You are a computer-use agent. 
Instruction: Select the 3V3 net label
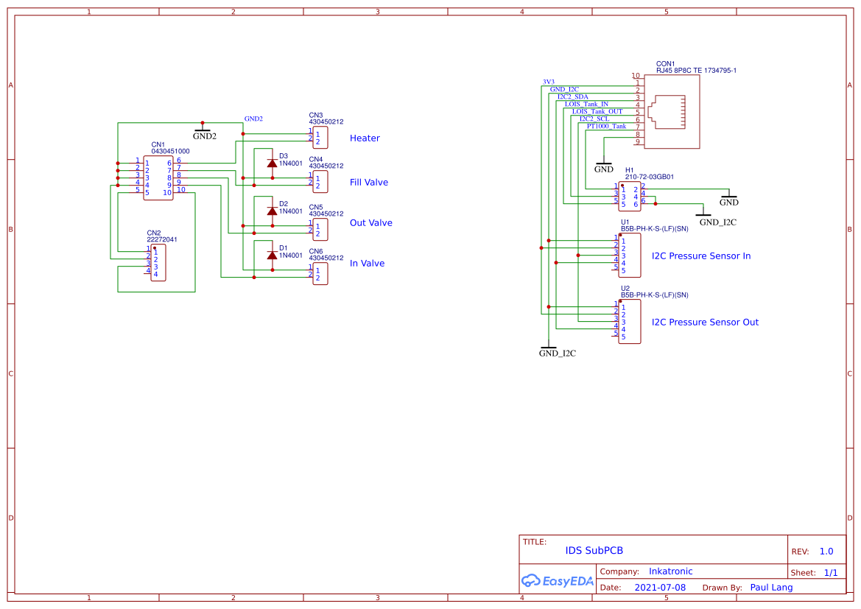(547, 81)
